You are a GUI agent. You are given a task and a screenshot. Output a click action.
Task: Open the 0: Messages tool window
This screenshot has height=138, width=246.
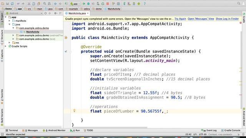click(x=30, y=130)
